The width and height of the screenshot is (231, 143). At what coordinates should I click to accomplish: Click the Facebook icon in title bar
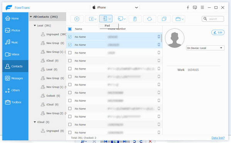pos(188,7)
